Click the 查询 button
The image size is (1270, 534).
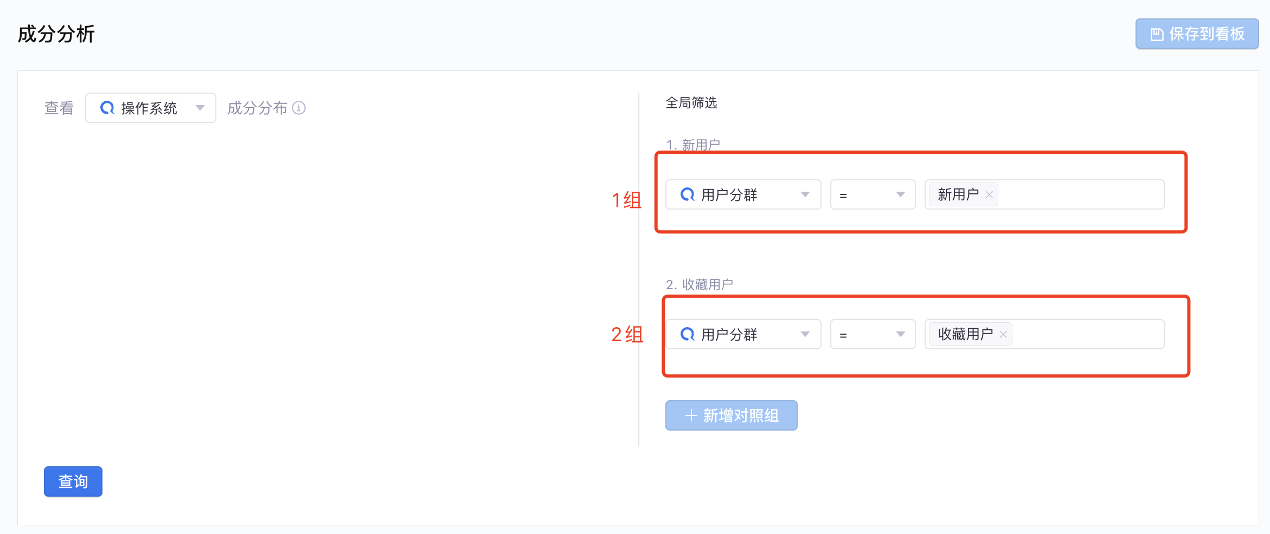[x=73, y=481]
